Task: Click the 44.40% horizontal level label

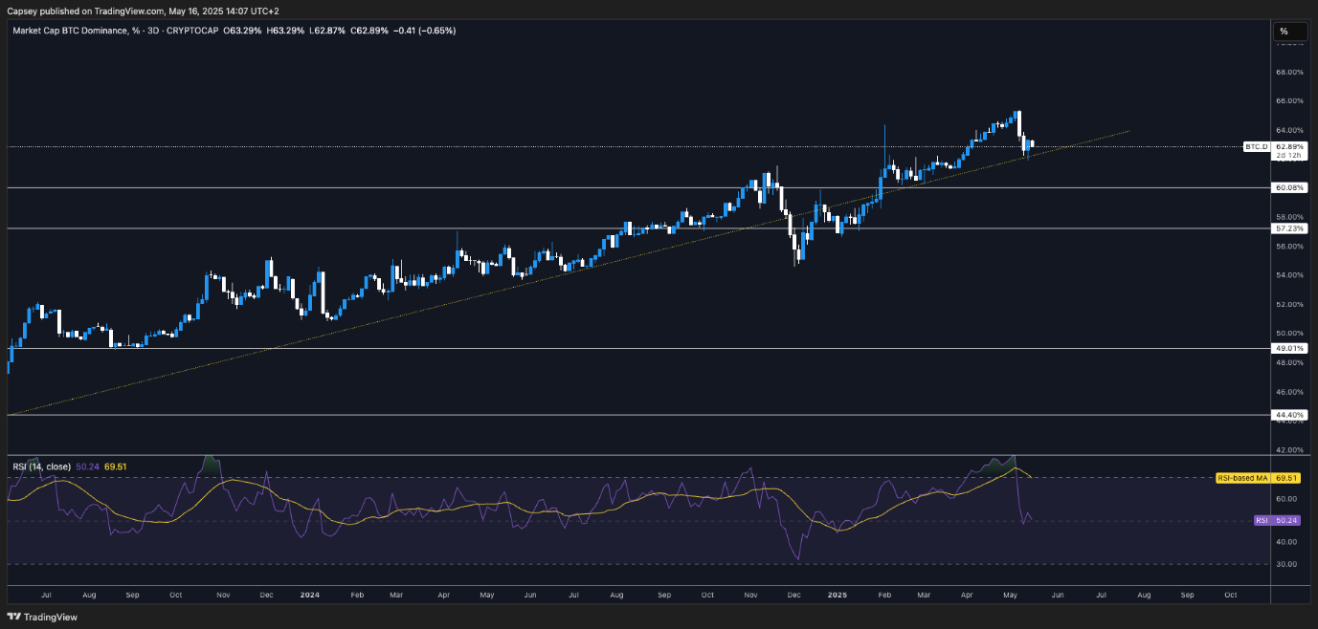Action: coord(1289,415)
